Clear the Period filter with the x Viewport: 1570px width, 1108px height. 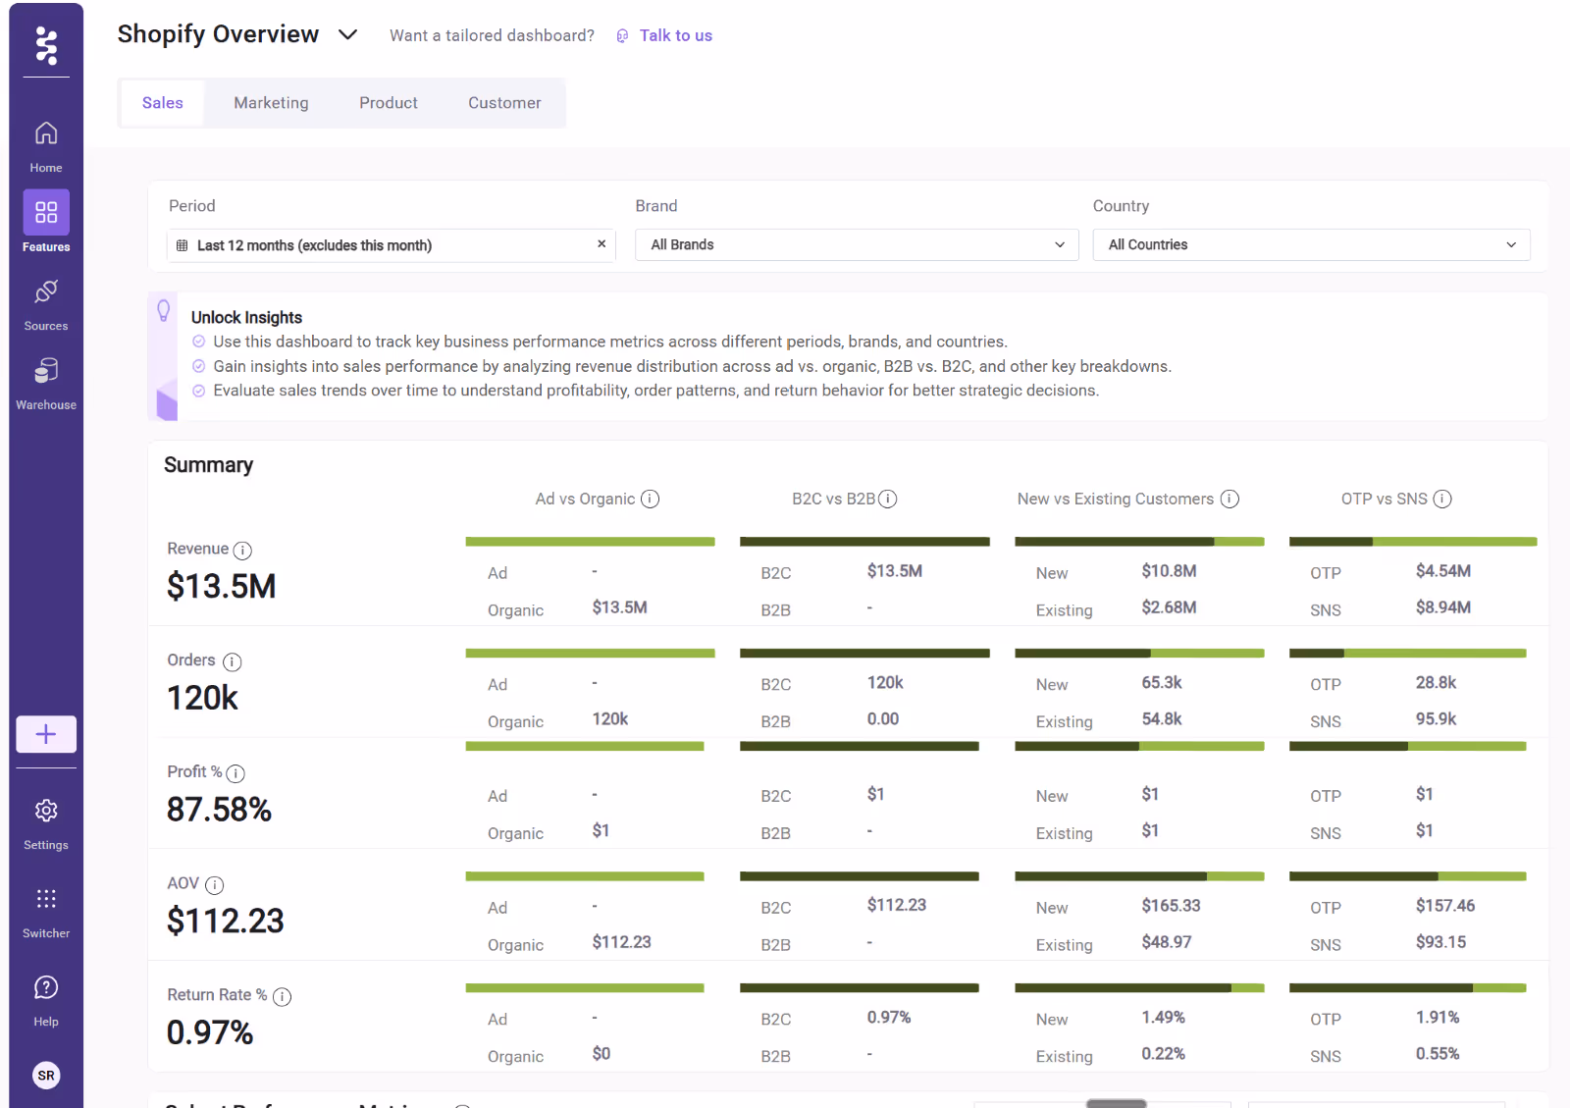602,244
